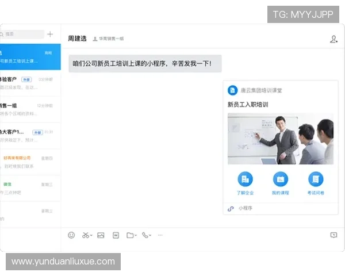Select the 体验客户 conversation
Viewport: 345px width, 276px height.
[30, 83]
